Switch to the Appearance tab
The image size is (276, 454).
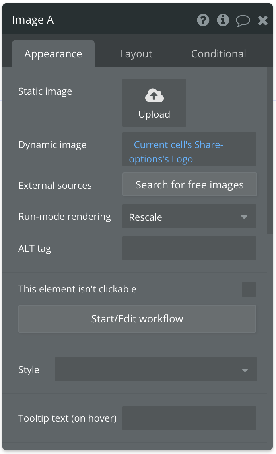pyautogui.click(x=53, y=54)
